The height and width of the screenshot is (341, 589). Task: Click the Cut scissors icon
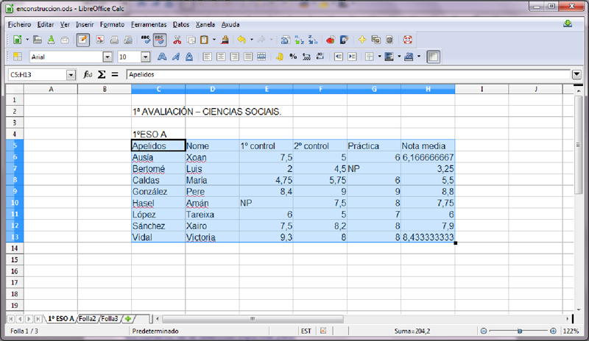click(178, 40)
